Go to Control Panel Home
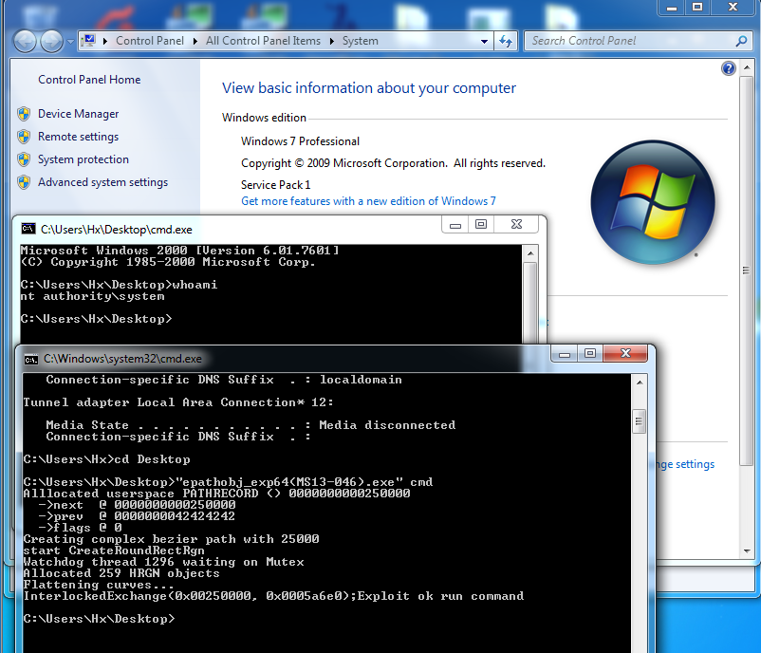This screenshot has width=761, height=653. coord(89,80)
